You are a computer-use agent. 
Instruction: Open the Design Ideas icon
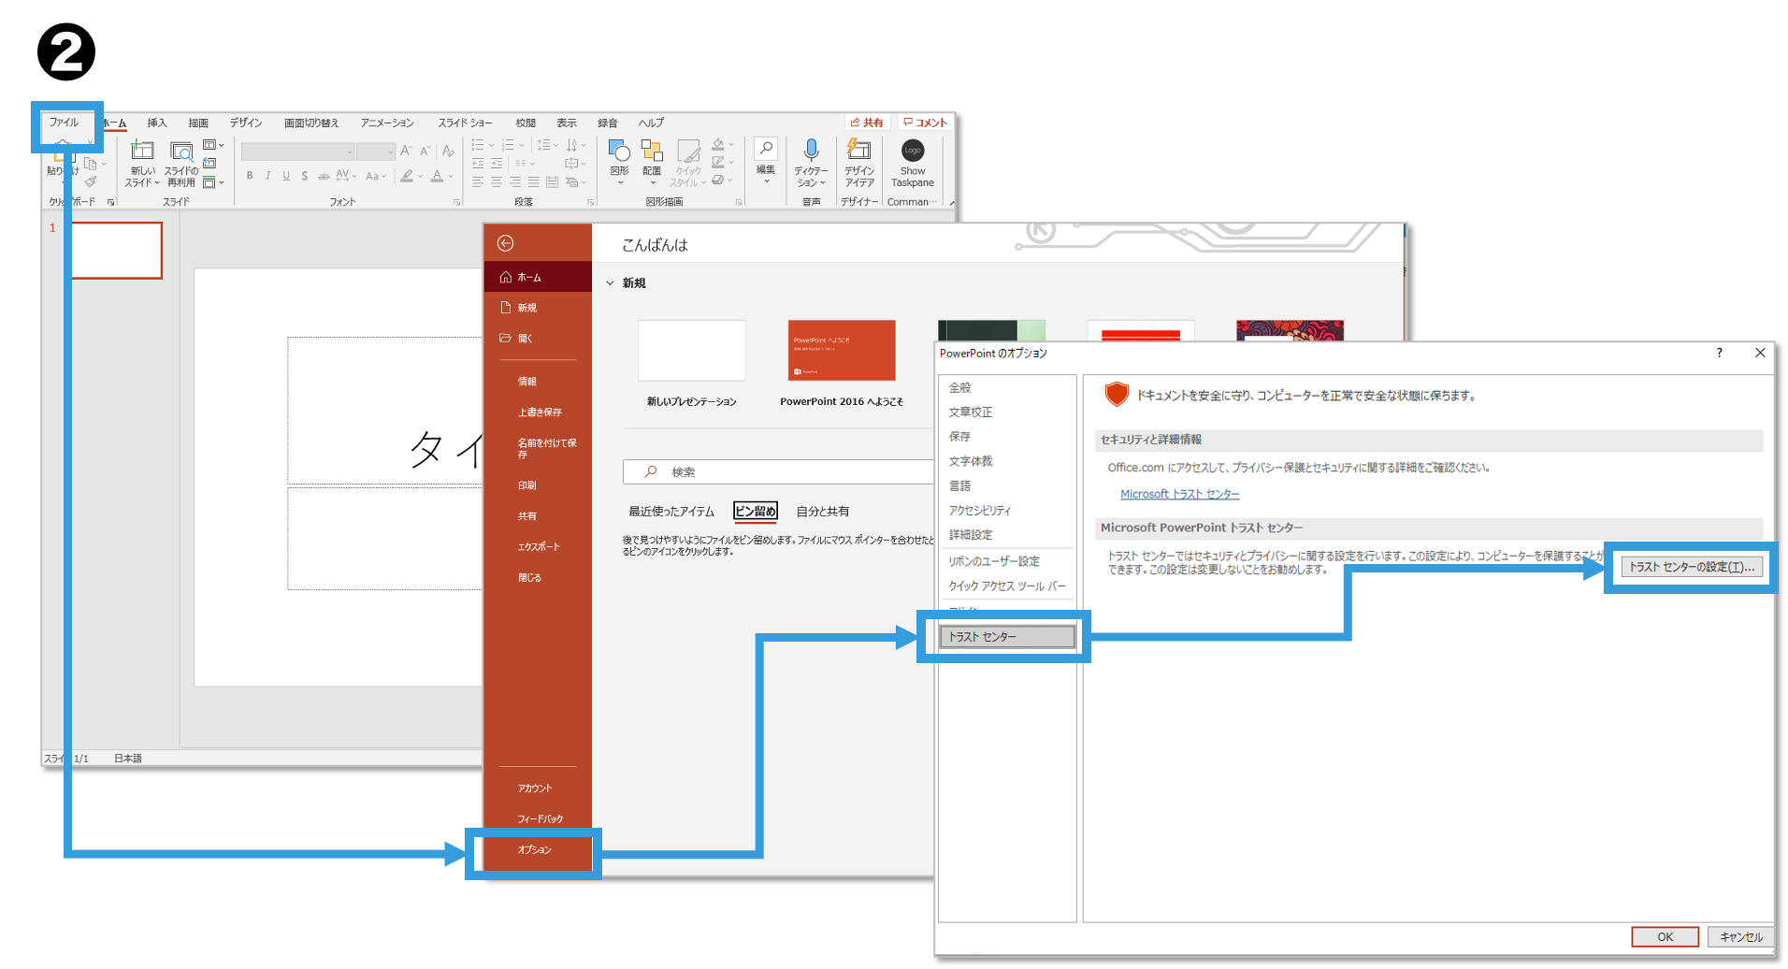point(858,151)
